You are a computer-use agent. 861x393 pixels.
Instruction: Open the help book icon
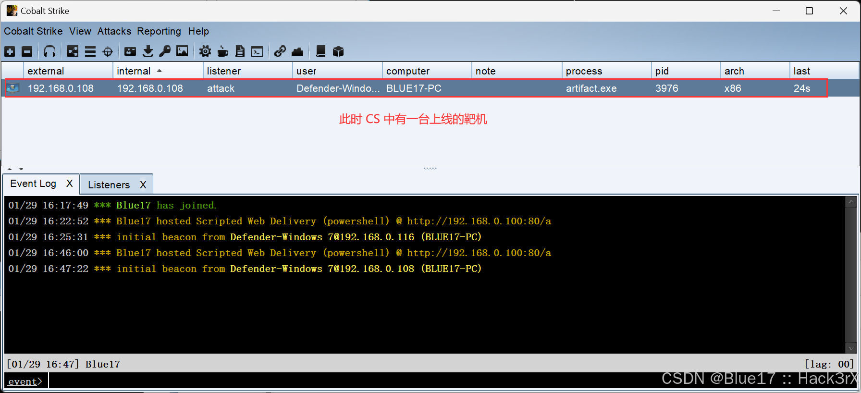pyautogui.click(x=320, y=51)
